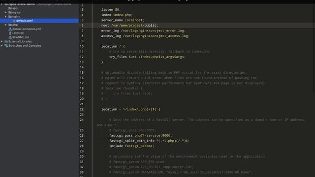The image size is (315, 177).
Task: Select the mysql folder label
Action: pos(16,12)
